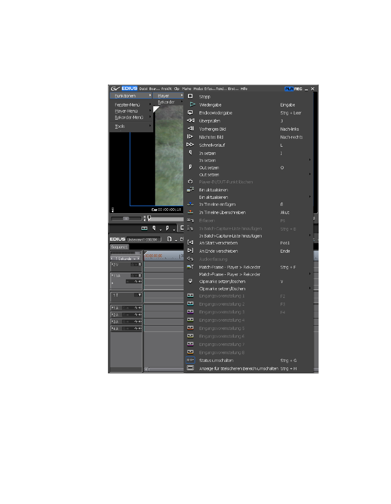This screenshot has height=504, width=391.
Task: Click the Clipmarke setzen/löschen icon
Action: (x=190, y=281)
